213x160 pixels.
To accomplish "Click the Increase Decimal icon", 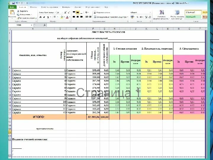I will (146, 17).
